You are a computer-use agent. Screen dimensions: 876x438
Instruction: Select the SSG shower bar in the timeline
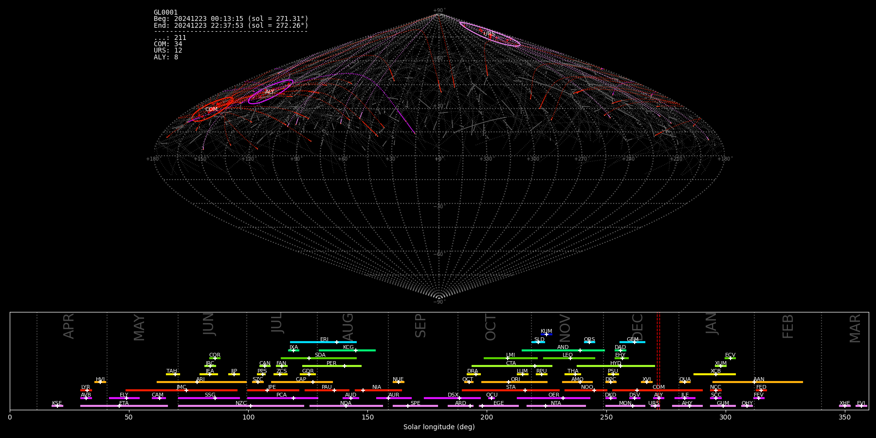tap(209, 398)
